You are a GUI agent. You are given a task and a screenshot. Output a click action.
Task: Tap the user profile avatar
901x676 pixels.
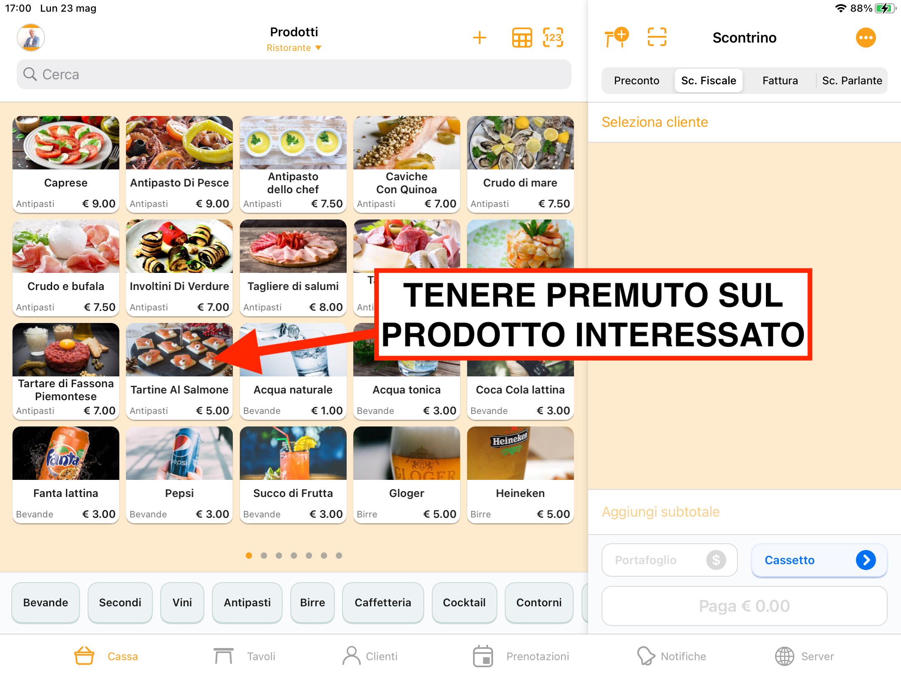31,38
